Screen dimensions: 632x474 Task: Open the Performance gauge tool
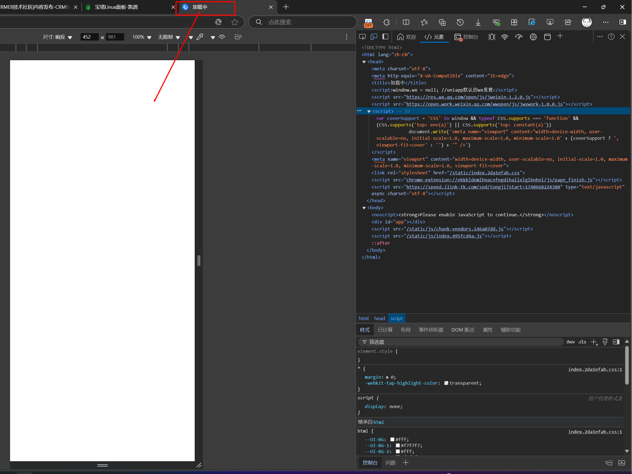click(x=519, y=37)
